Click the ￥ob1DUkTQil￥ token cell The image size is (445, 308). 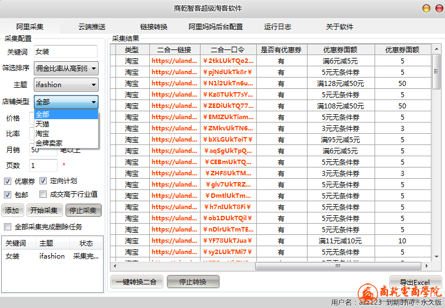click(x=228, y=218)
